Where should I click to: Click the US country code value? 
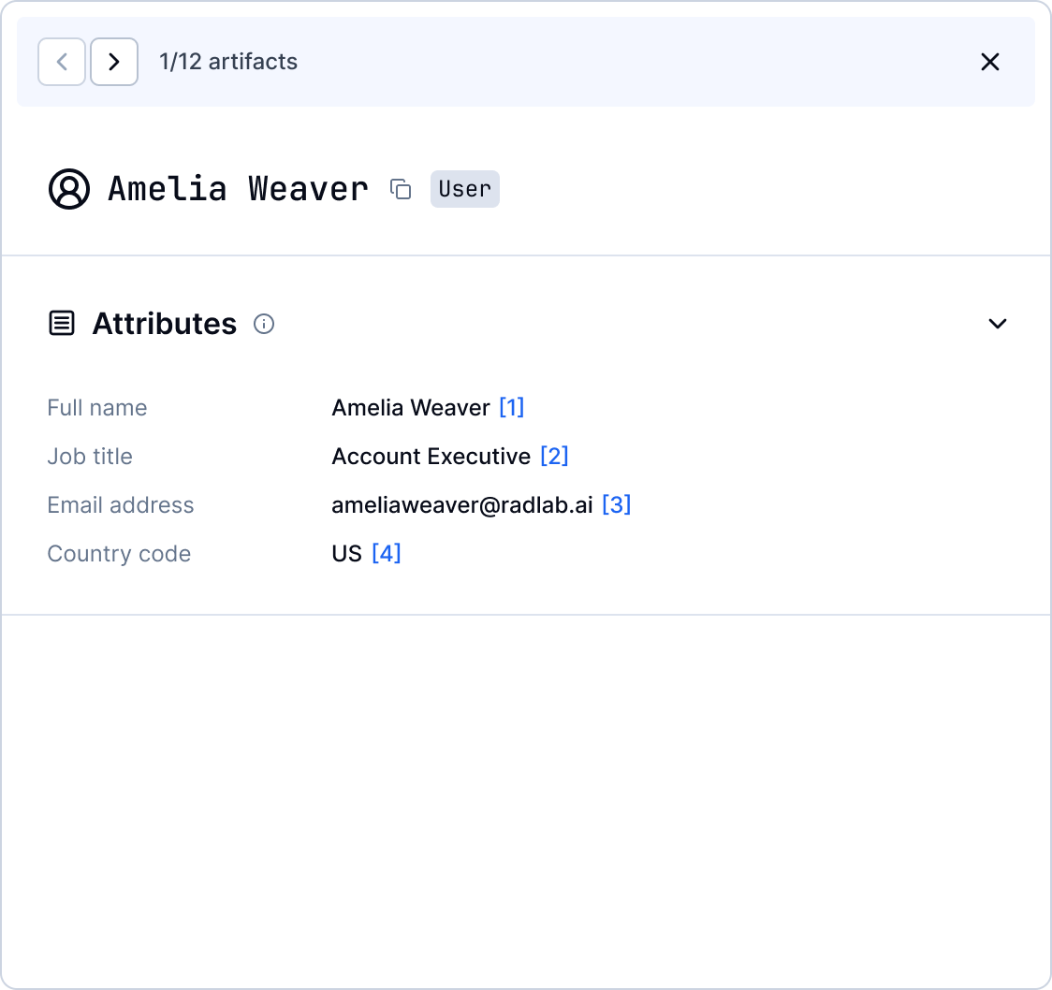tap(346, 554)
